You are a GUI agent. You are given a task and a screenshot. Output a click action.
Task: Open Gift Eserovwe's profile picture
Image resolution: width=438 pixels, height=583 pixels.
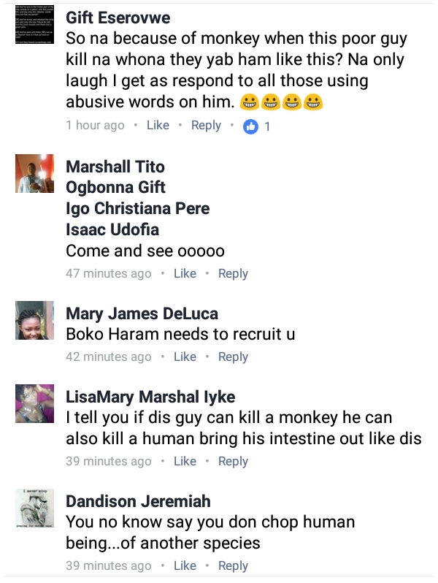34,25
